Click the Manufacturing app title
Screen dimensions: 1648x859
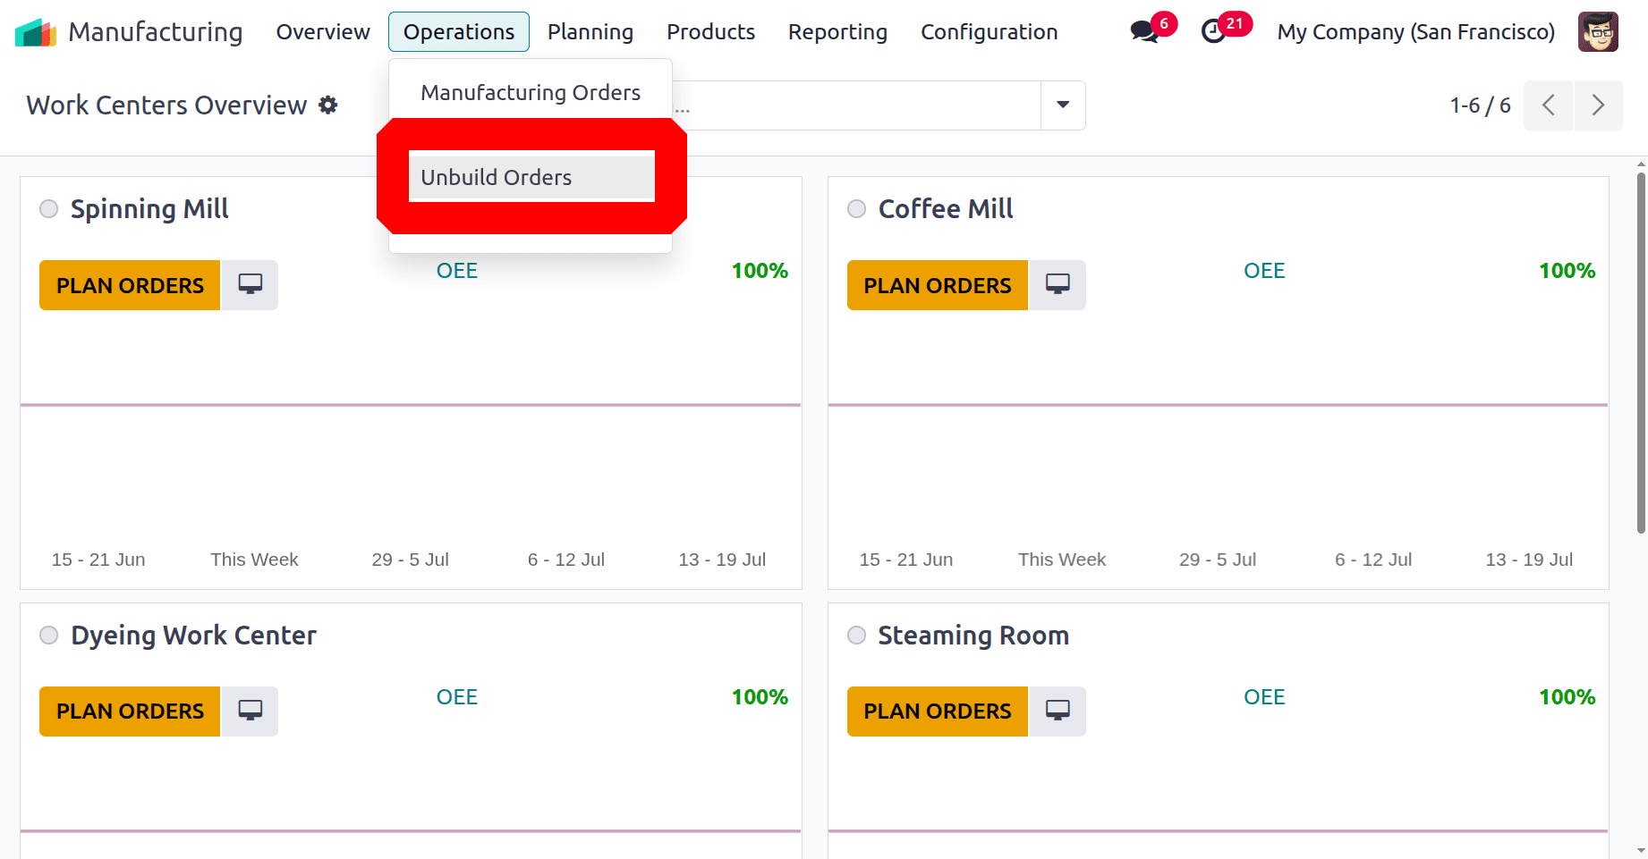click(x=156, y=32)
